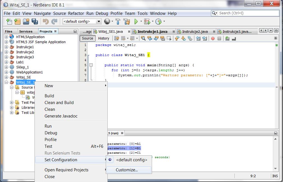Select the Sklep_1 project
The width and height of the screenshot is (283, 182).
(x=22, y=67)
